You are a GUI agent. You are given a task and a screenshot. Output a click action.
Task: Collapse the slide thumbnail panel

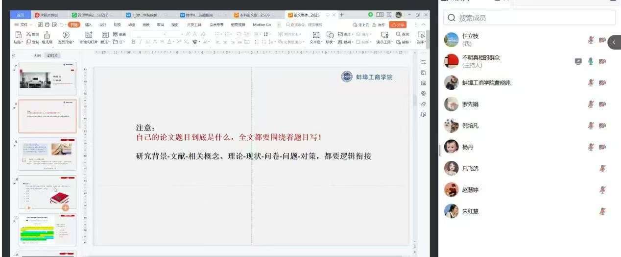click(x=13, y=55)
